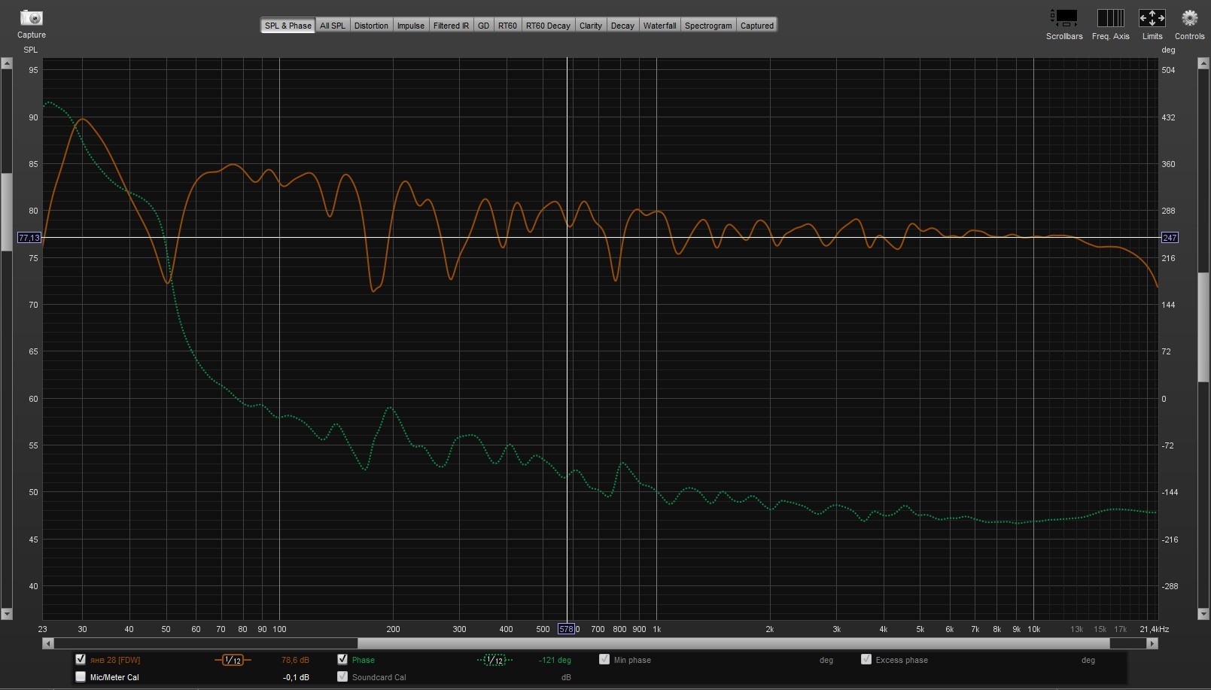Image resolution: width=1211 pixels, height=690 pixels.
Task: Click the Phase trace 1/12 smoothing line icon
Action: 494,660
